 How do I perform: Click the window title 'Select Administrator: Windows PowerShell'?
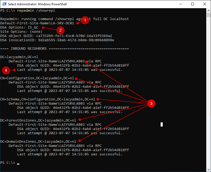(x=37, y=4)
